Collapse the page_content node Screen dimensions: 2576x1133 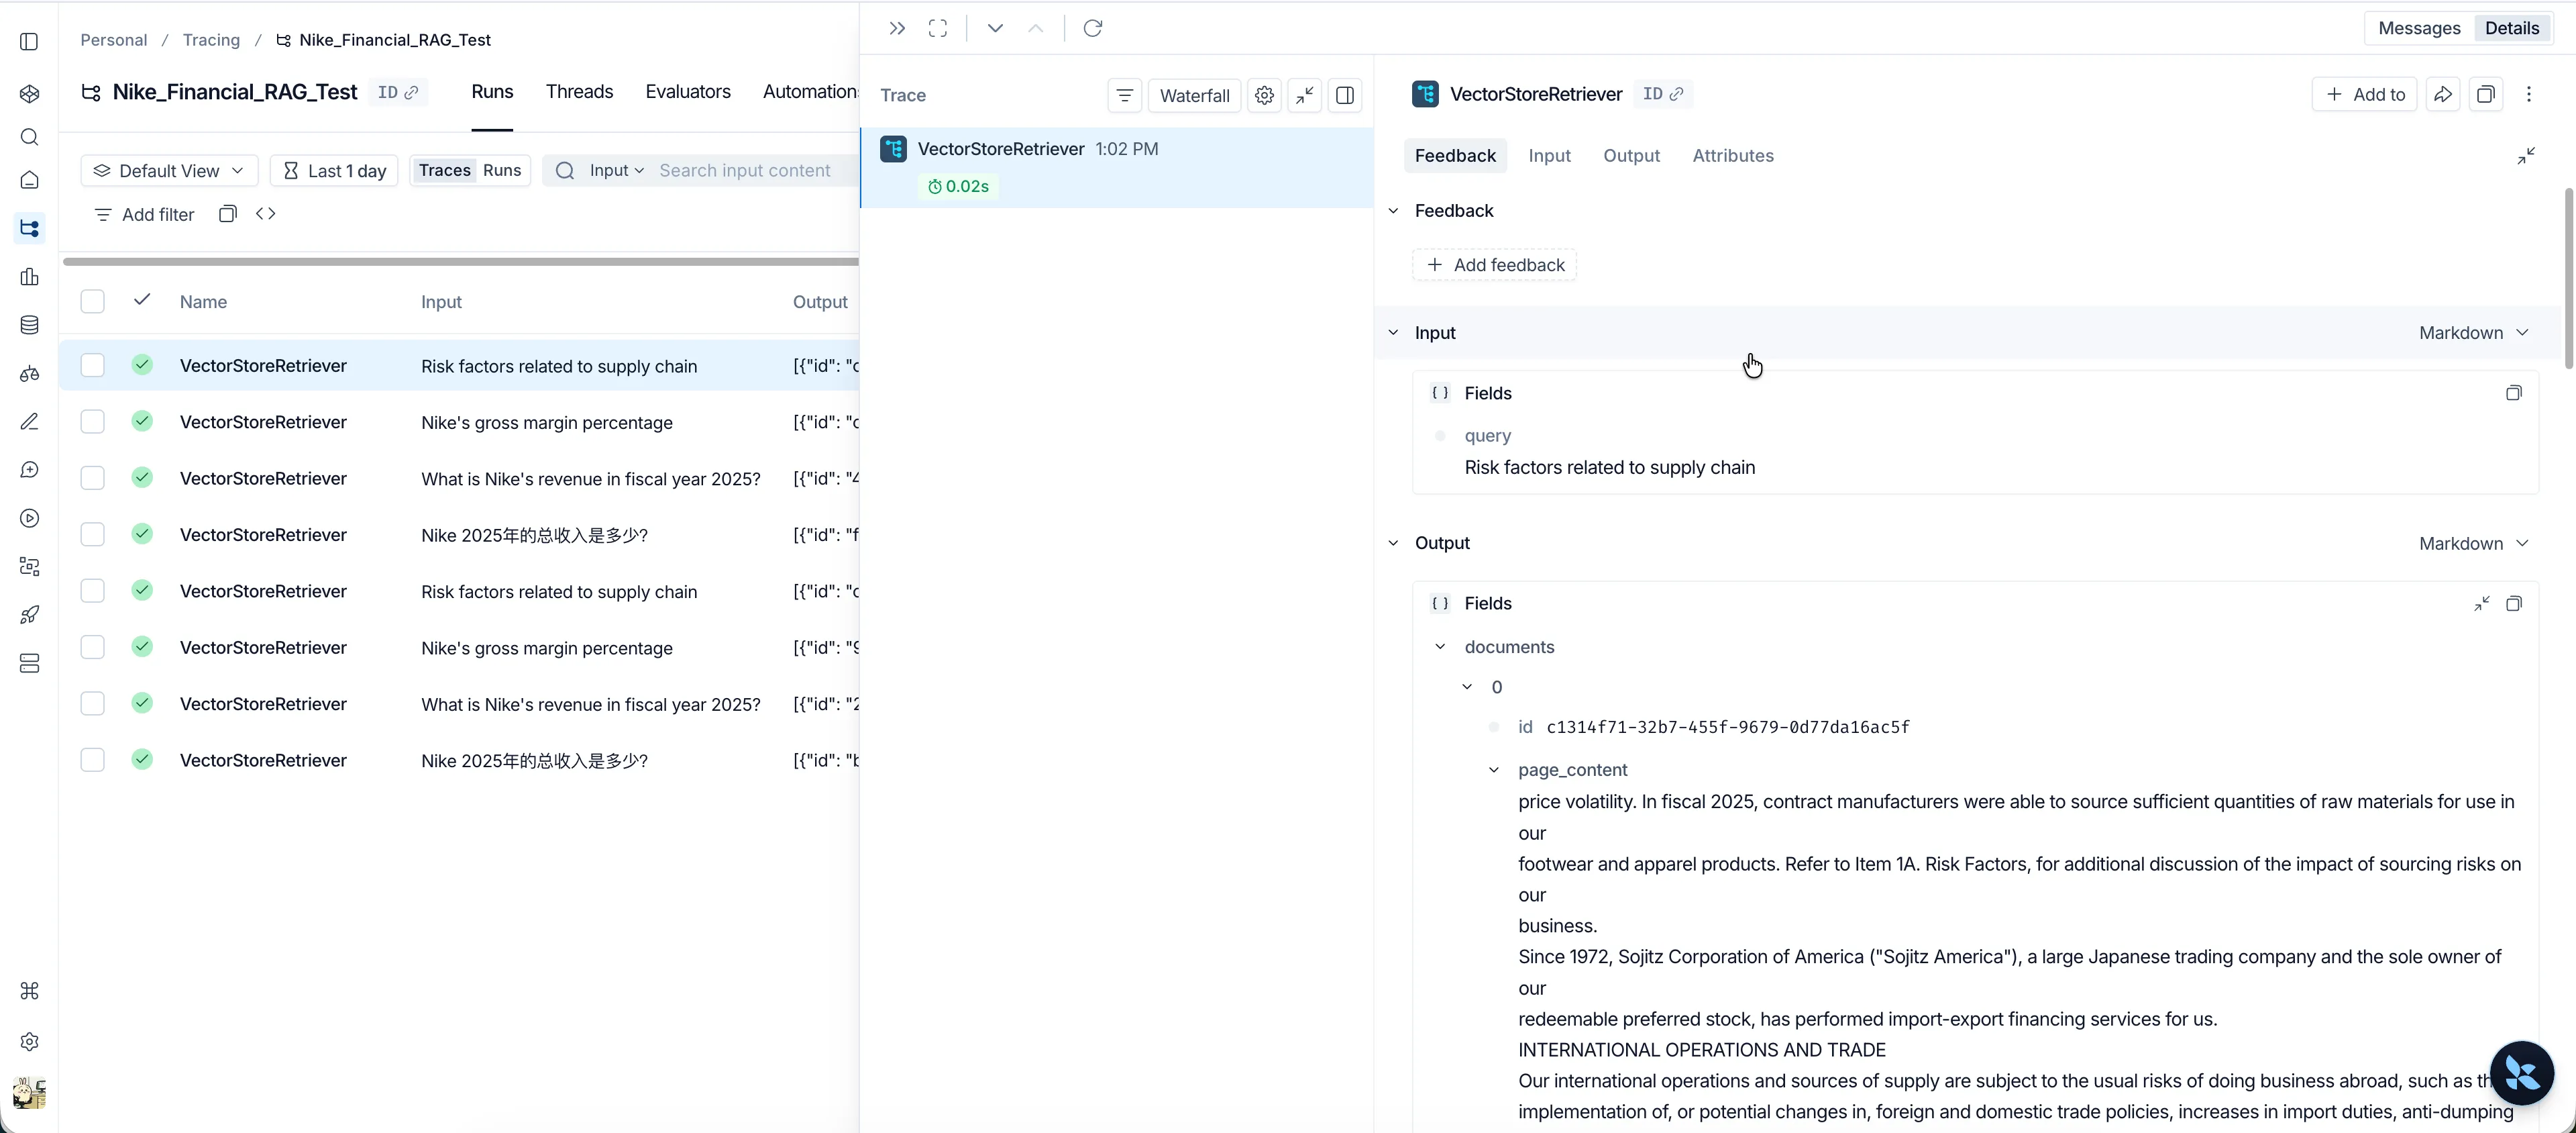tap(1494, 770)
